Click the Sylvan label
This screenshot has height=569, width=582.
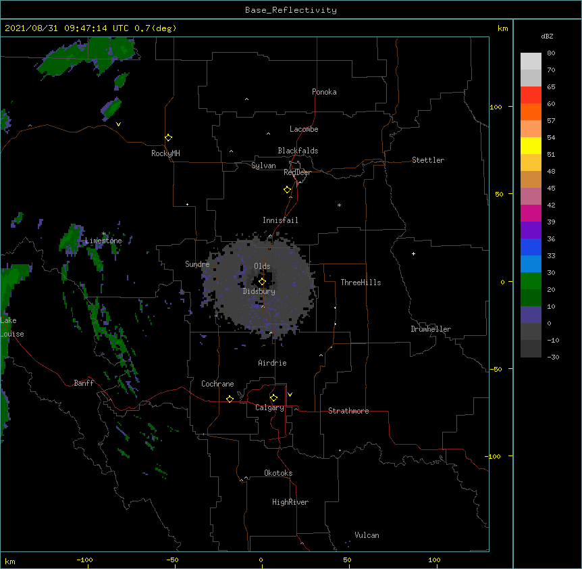[263, 166]
